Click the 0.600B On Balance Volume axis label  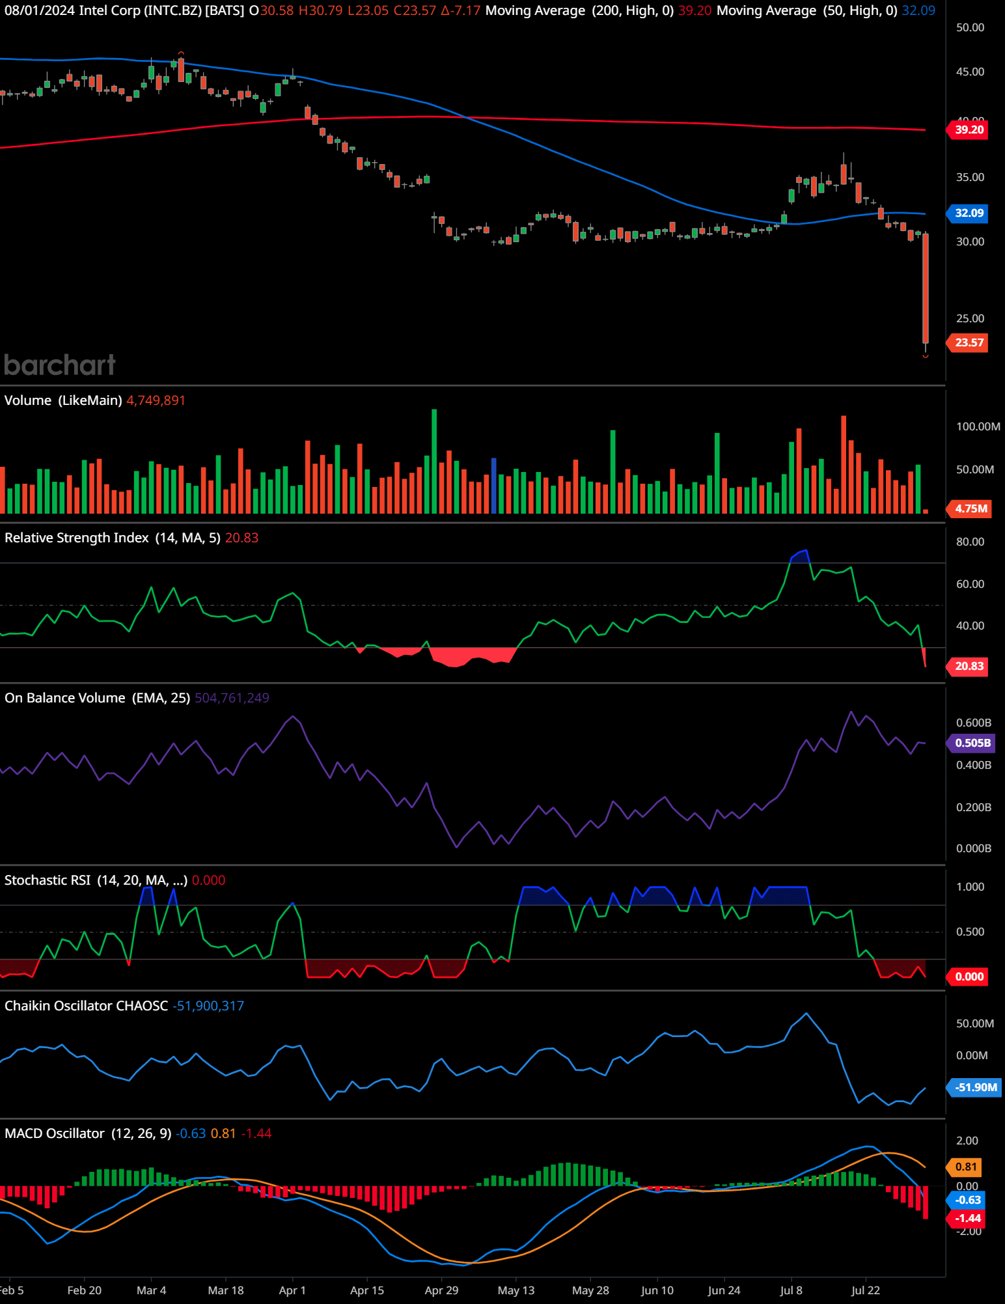pos(974,723)
